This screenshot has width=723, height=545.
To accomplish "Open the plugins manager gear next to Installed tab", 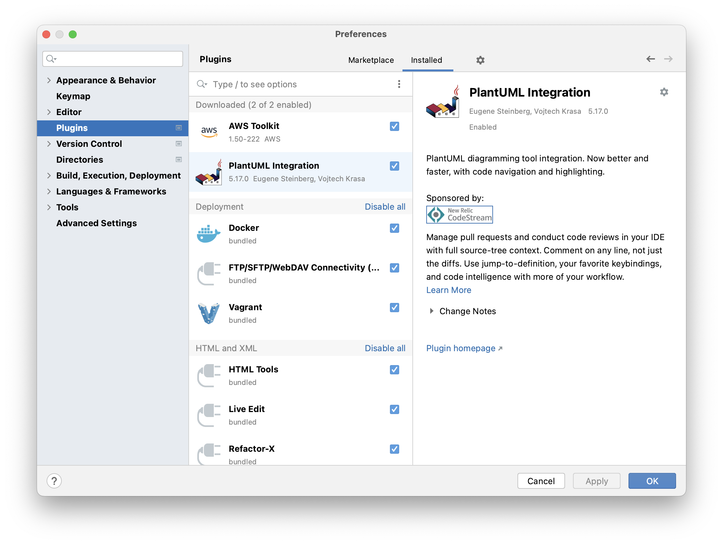I will pyautogui.click(x=480, y=60).
